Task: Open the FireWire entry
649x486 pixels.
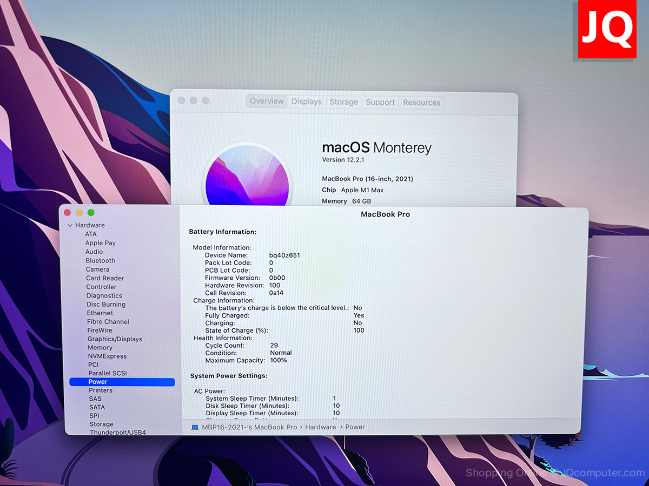Action: 100,330
